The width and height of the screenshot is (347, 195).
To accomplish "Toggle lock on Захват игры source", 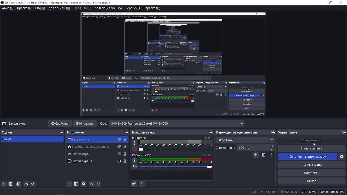I will 125,154.
